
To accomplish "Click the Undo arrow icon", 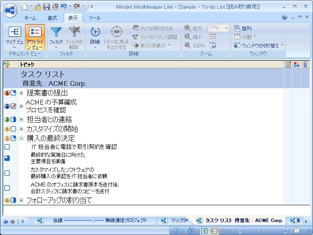I will (64, 7).
